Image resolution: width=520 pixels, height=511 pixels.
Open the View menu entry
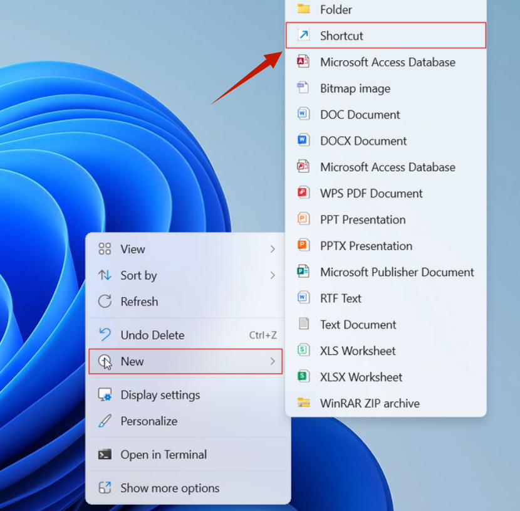187,249
